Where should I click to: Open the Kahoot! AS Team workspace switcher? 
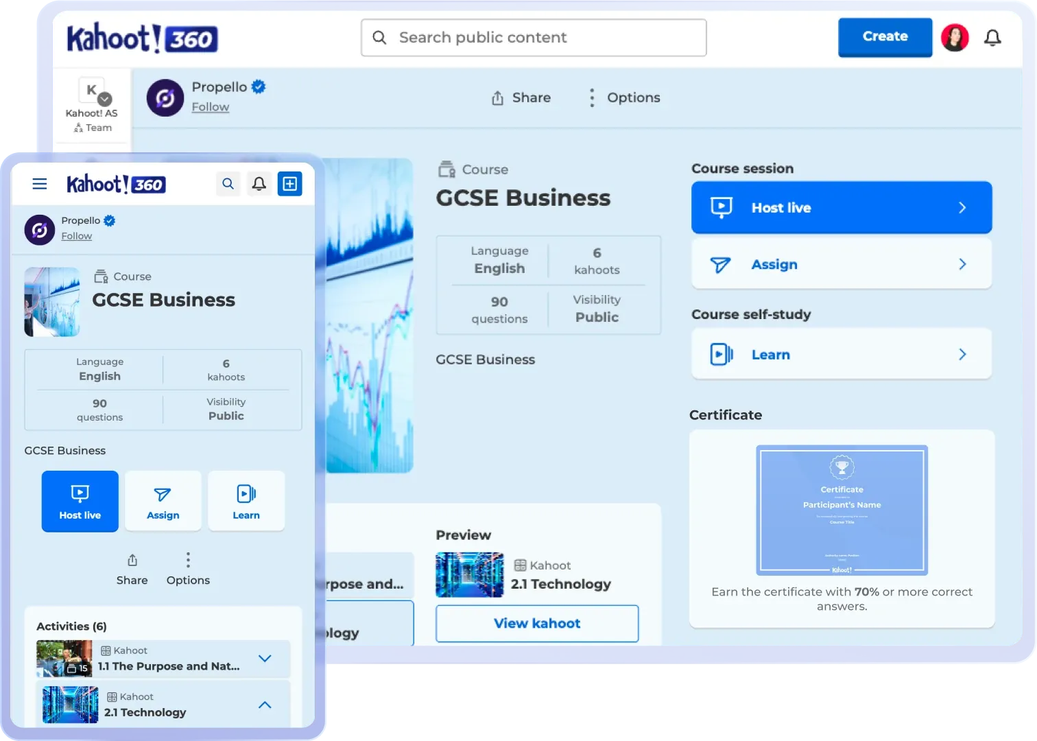(x=92, y=105)
